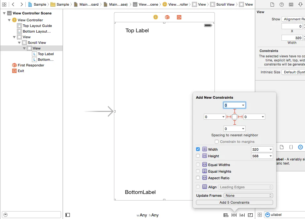Click the Exit orange dock icon
This screenshot has width=305, height=219.
click(x=179, y=17)
